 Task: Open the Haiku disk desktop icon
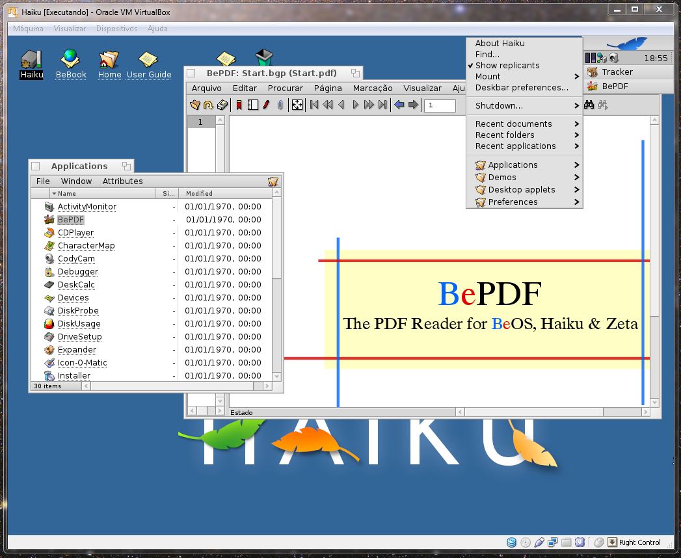32,64
